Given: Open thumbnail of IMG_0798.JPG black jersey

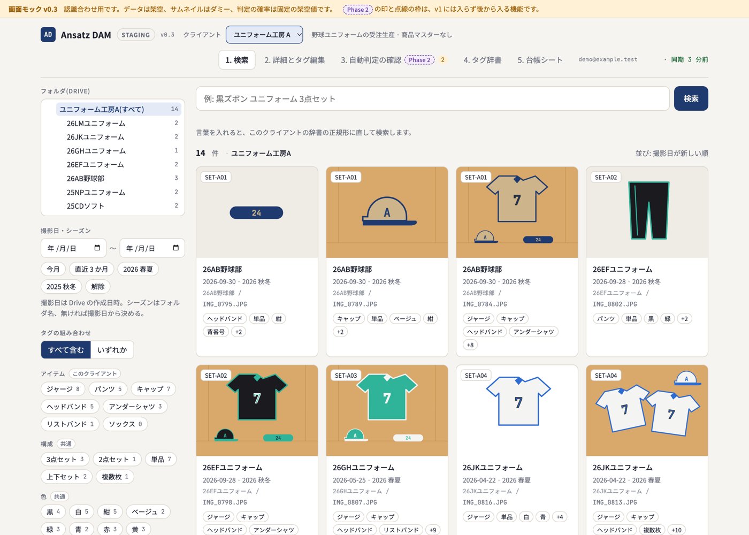Looking at the screenshot, I should [257, 411].
